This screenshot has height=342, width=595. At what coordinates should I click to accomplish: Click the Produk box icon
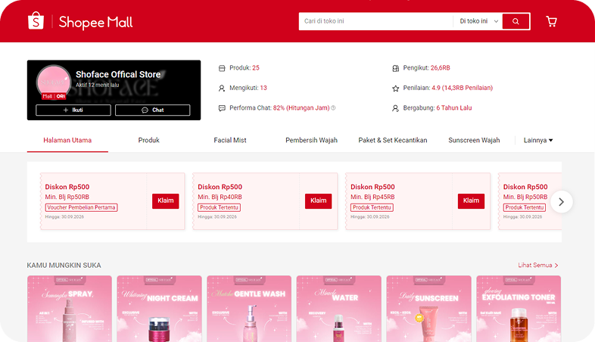[x=222, y=68]
